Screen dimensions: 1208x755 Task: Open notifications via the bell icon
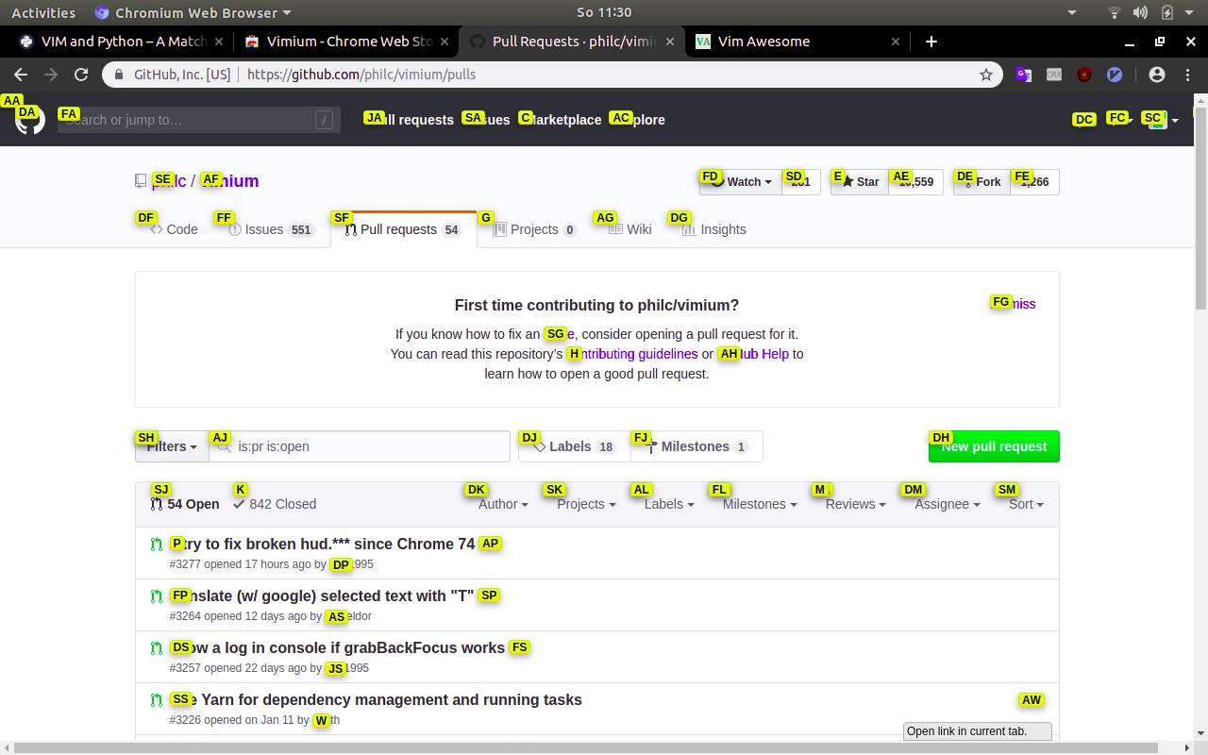coord(1083,120)
